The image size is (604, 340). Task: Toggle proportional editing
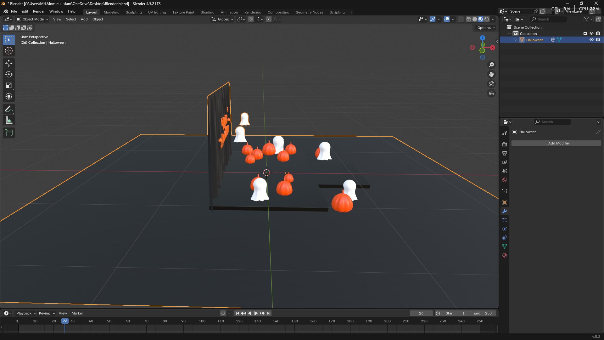coord(268,19)
